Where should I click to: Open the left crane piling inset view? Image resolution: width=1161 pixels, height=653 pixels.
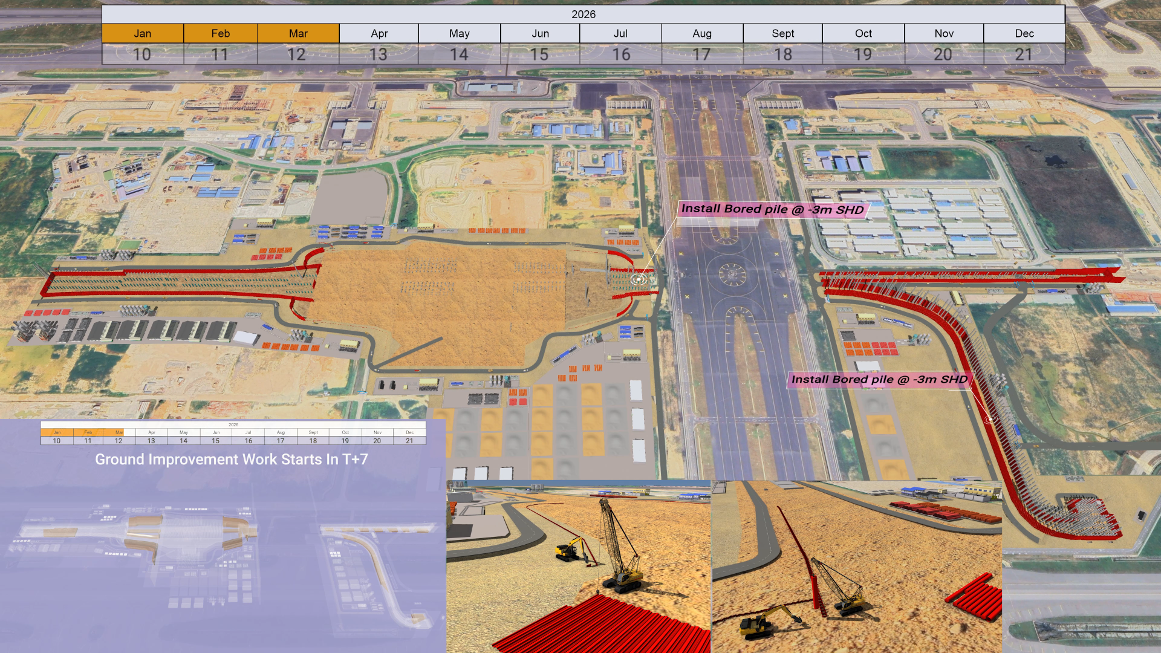578,567
